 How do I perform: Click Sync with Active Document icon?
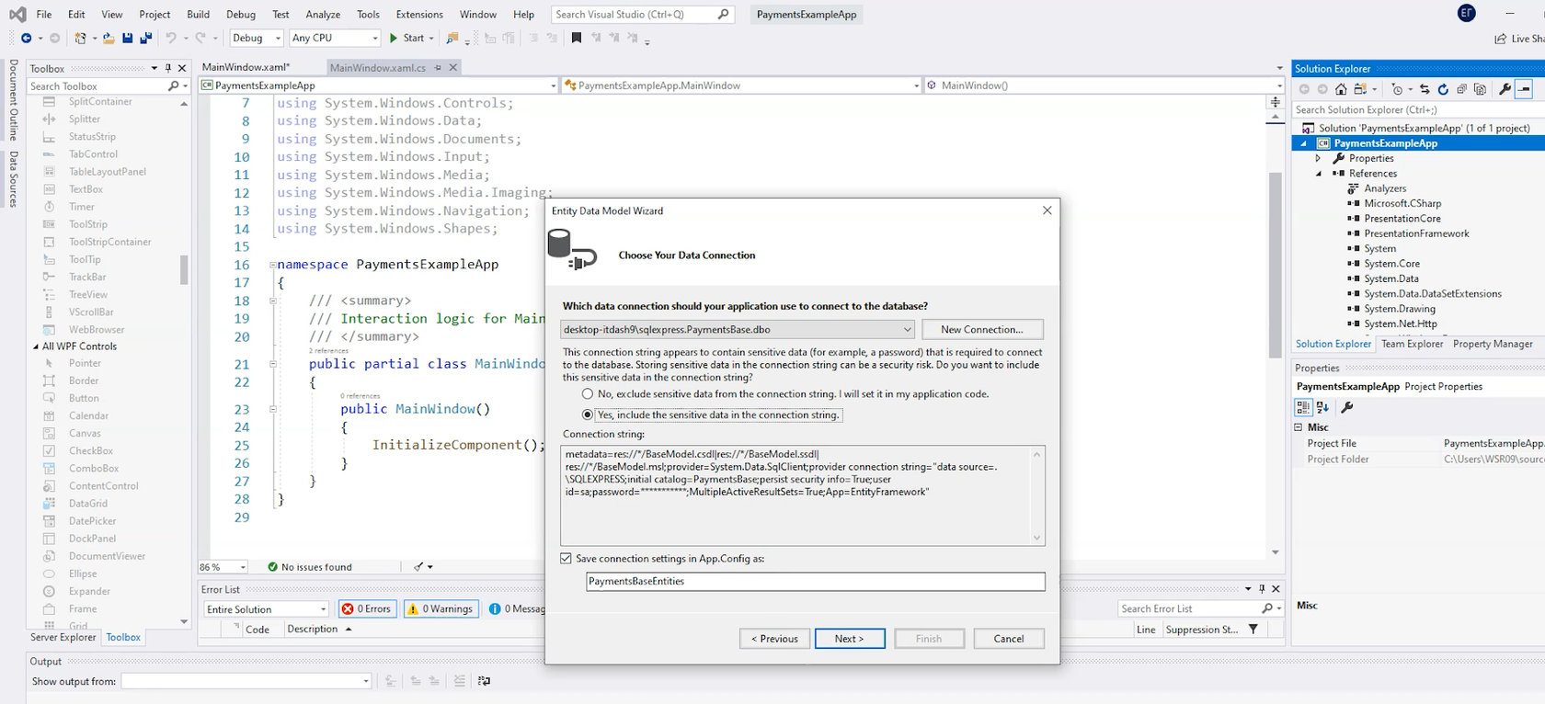pos(1425,89)
